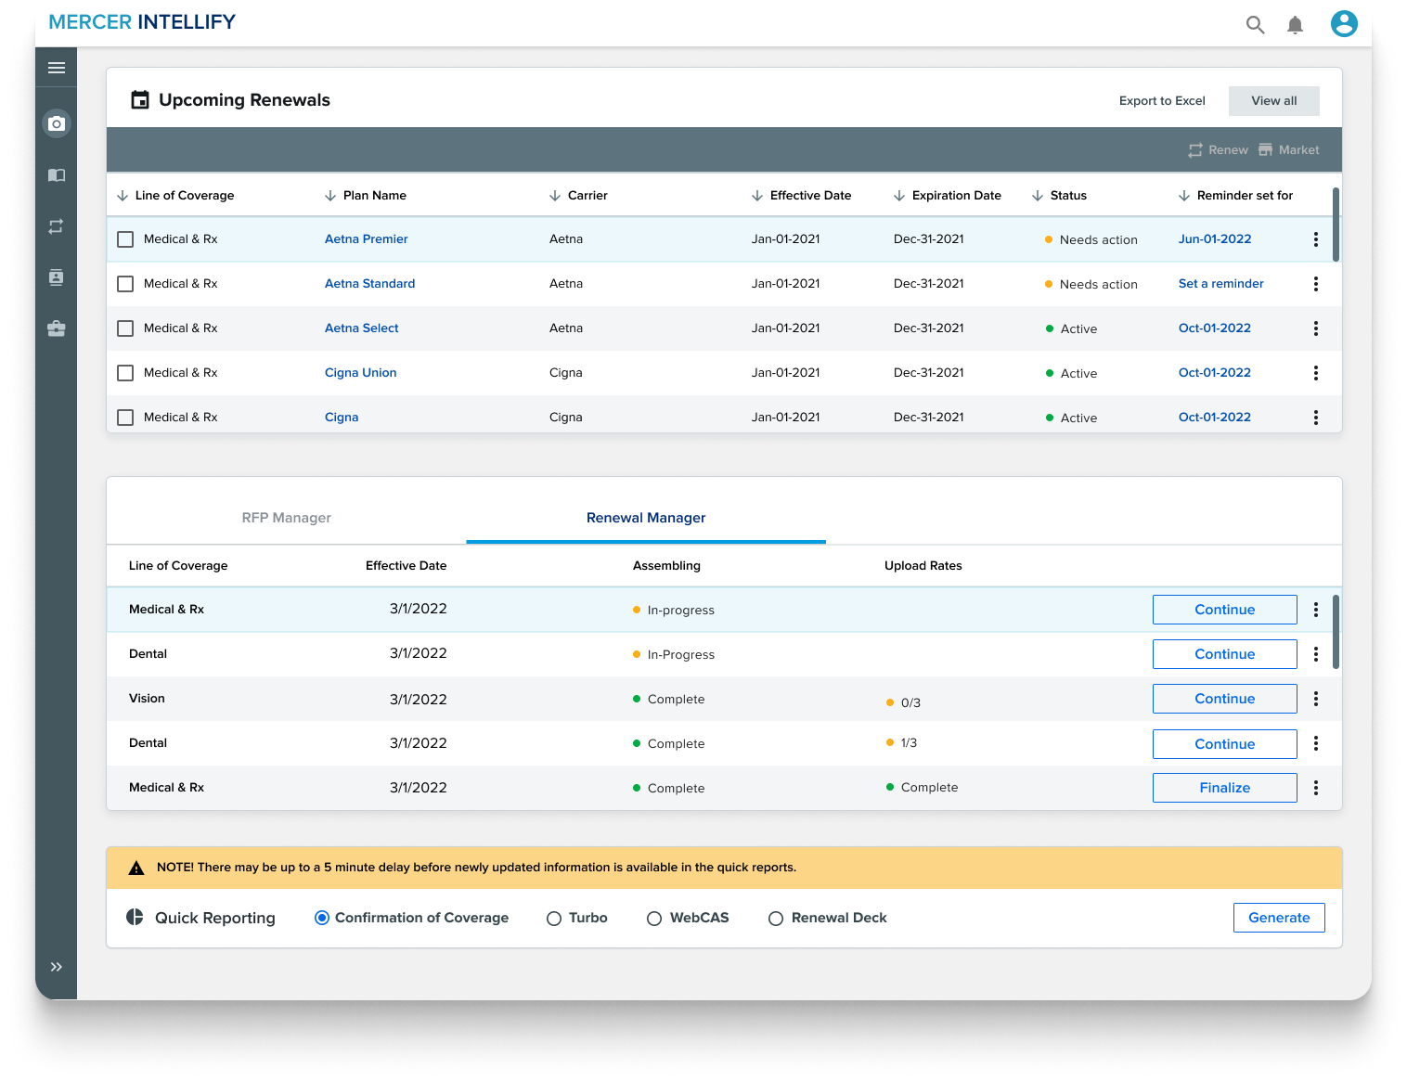
Task: Open row menu for the Cigna plan
Action: click(x=1316, y=418)
